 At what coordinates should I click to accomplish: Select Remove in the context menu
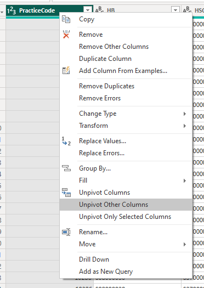click(126, 35)
